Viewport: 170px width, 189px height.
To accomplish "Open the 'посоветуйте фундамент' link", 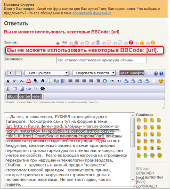I will 92,13.
